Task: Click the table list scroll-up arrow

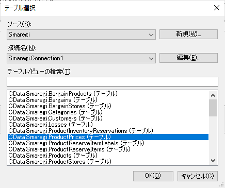Action: coord(213,95)
